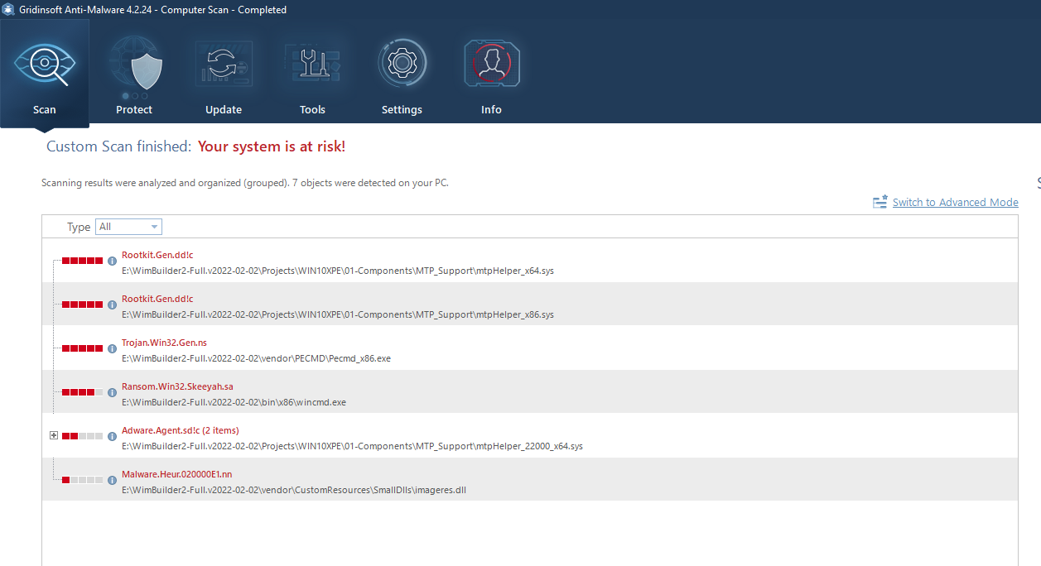Select the Settings tab label
Viewport: 1041px width, 566px height.
402,110
